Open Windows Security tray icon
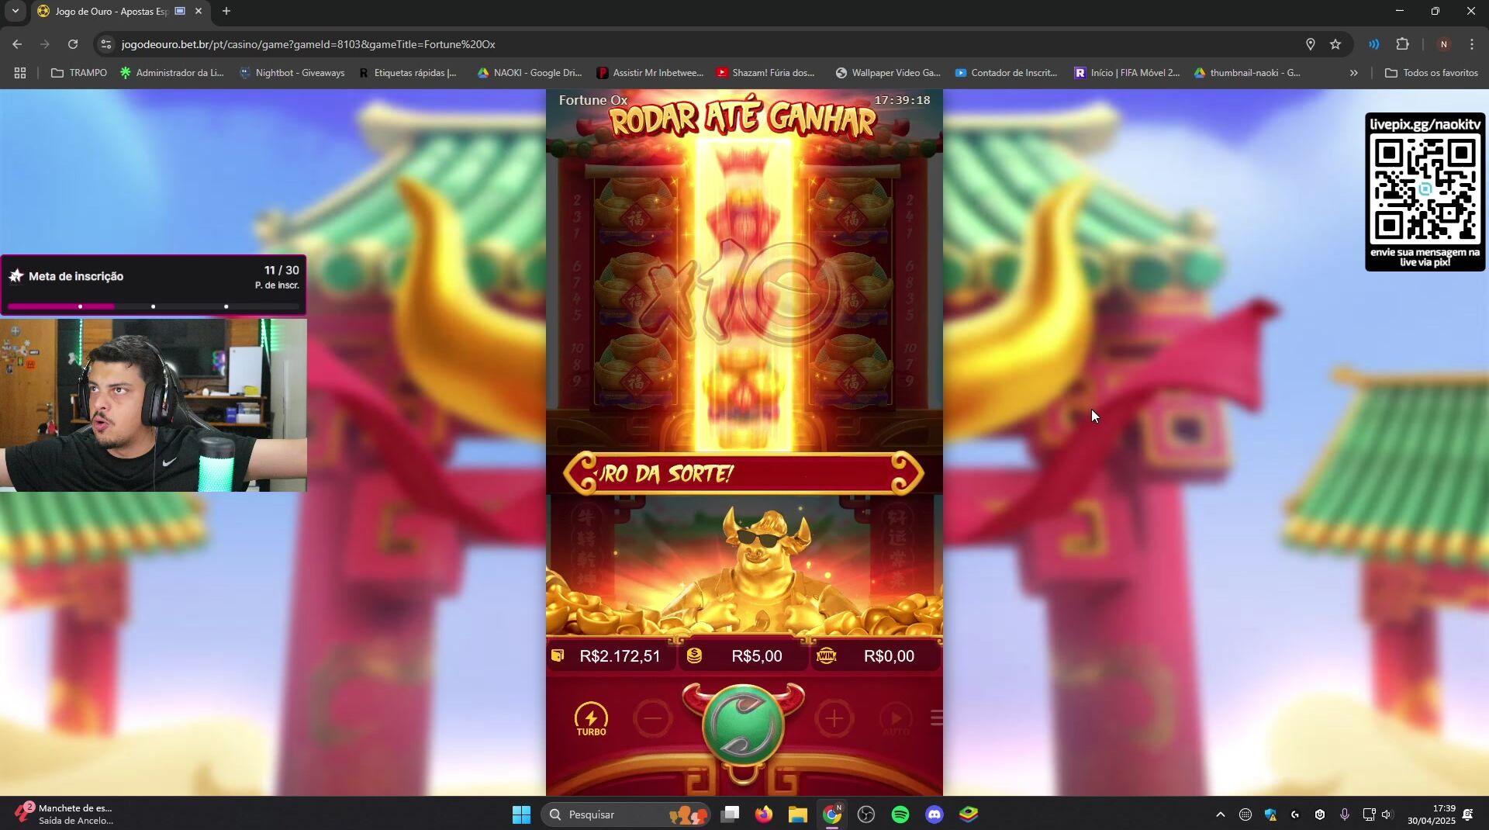 [1270, 814]
